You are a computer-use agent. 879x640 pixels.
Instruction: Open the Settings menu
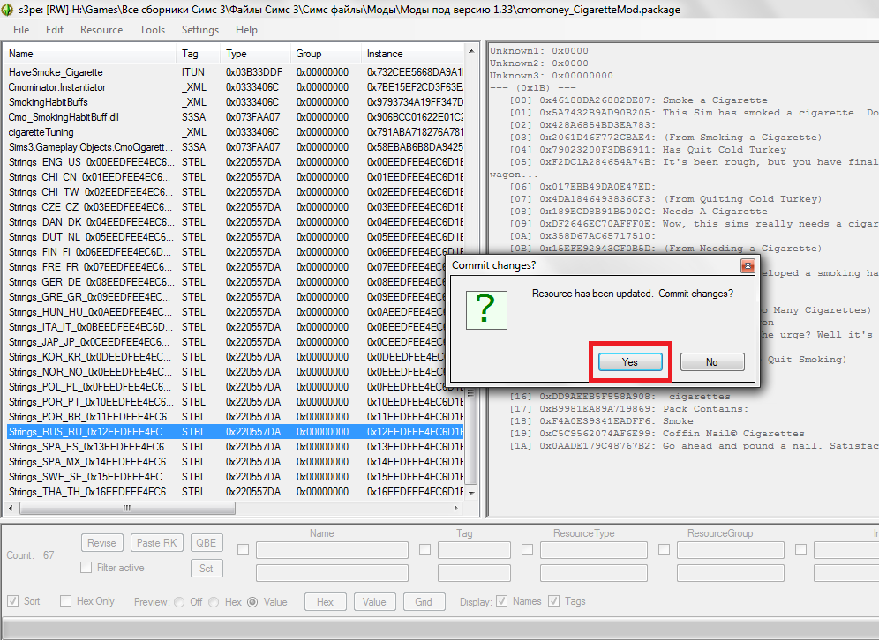coord(199,30)
